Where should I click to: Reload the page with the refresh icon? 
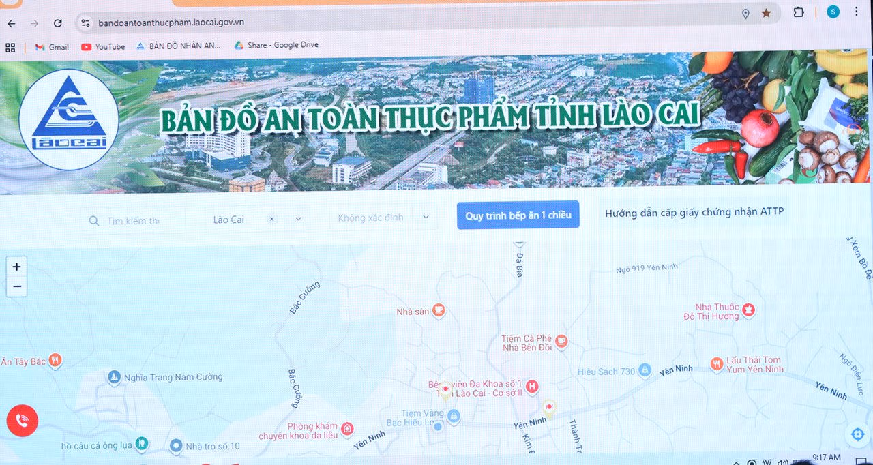point(58,23)
